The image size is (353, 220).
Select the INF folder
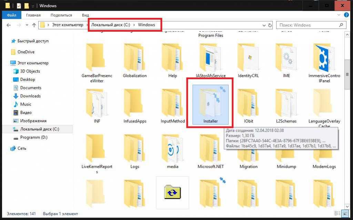[97, 106]
